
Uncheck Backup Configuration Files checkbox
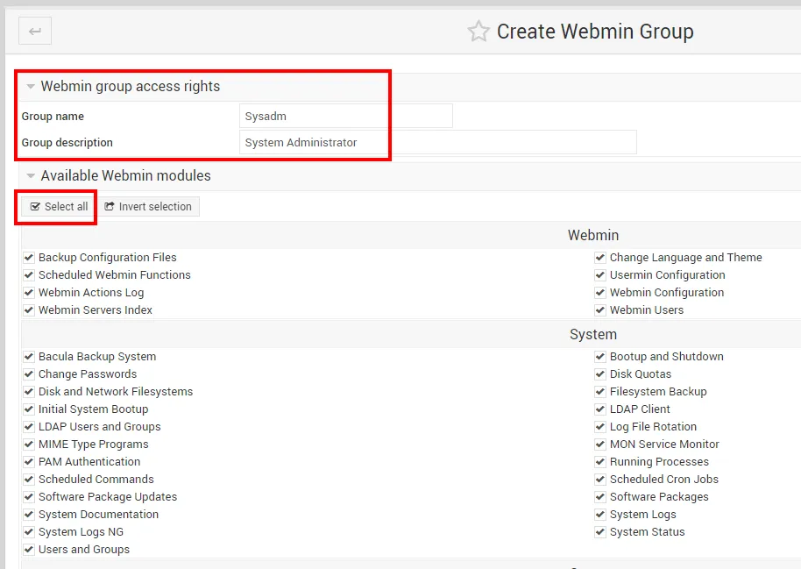pyautogui.click(x=29, y=258)
